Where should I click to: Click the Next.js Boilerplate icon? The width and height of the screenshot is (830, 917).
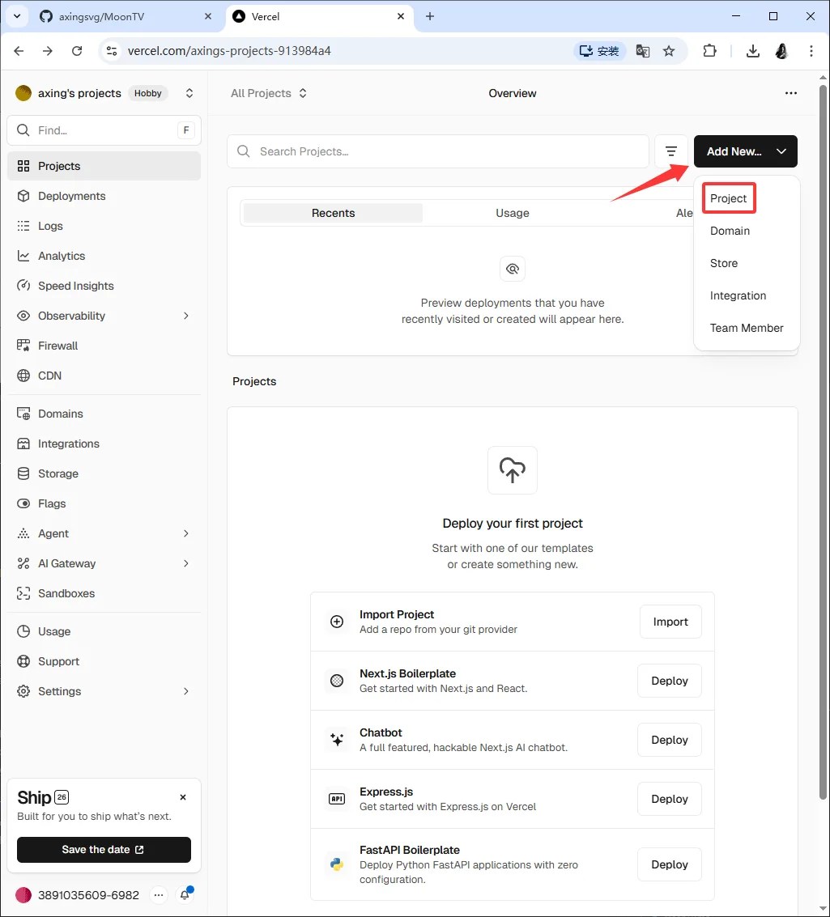click(x=337, y=681)
